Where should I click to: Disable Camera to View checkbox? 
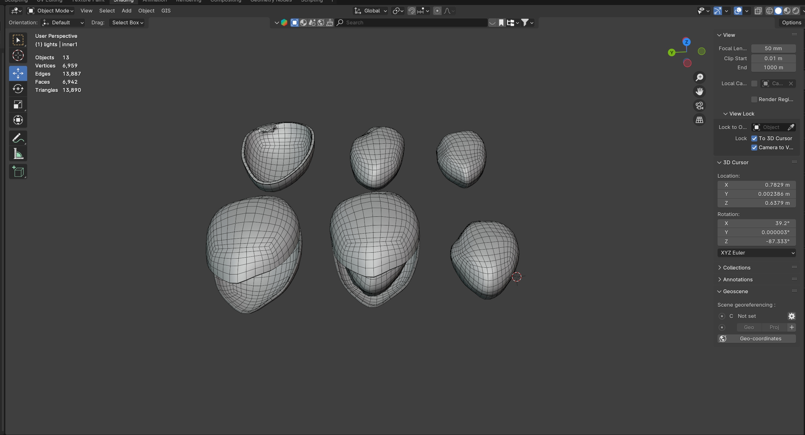[754, 147]
